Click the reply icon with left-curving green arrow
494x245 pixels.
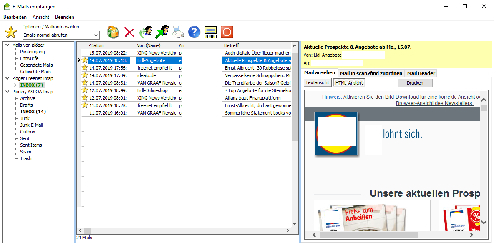146,32
